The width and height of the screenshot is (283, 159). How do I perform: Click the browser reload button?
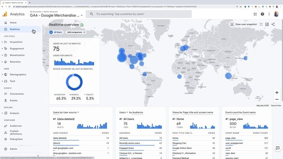9,7
